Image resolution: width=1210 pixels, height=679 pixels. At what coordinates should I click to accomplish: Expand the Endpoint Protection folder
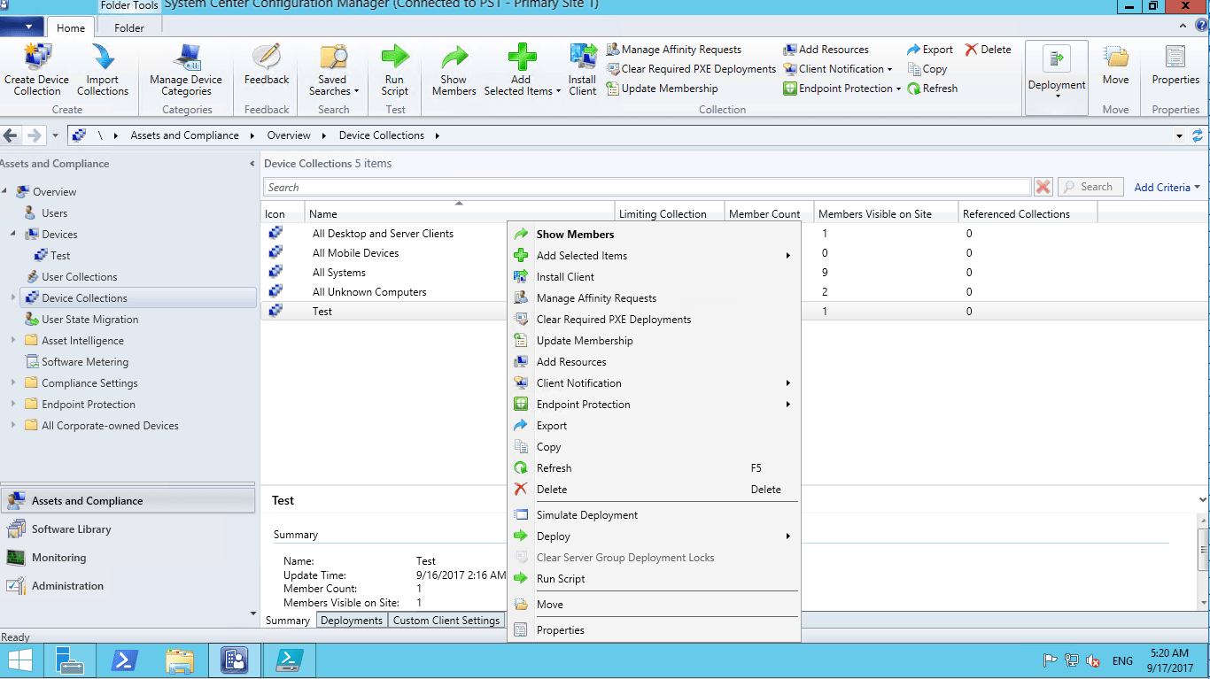(x=13, y=405)
